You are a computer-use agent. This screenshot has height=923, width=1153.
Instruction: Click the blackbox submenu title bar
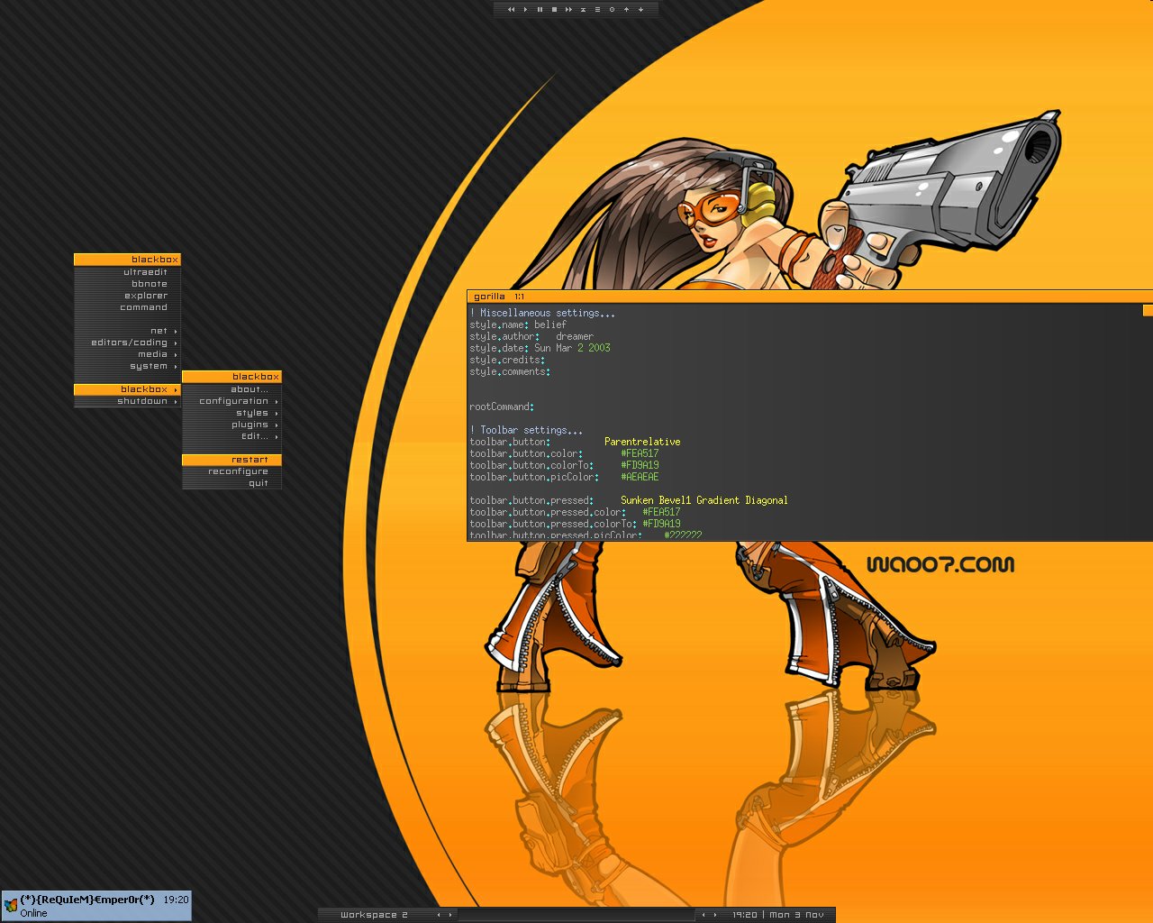(232, 377)
